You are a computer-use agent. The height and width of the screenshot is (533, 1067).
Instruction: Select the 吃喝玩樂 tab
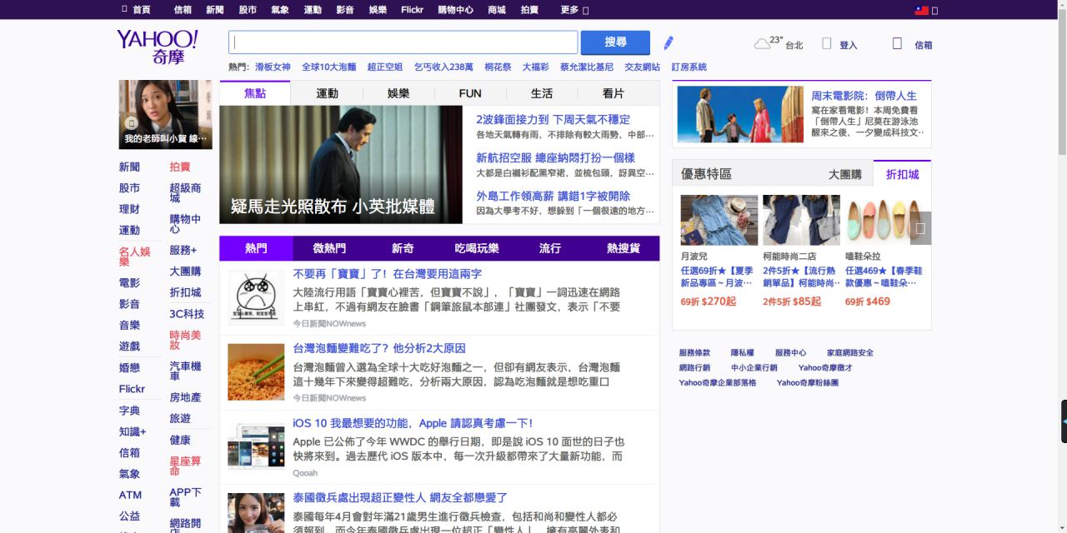476,248
